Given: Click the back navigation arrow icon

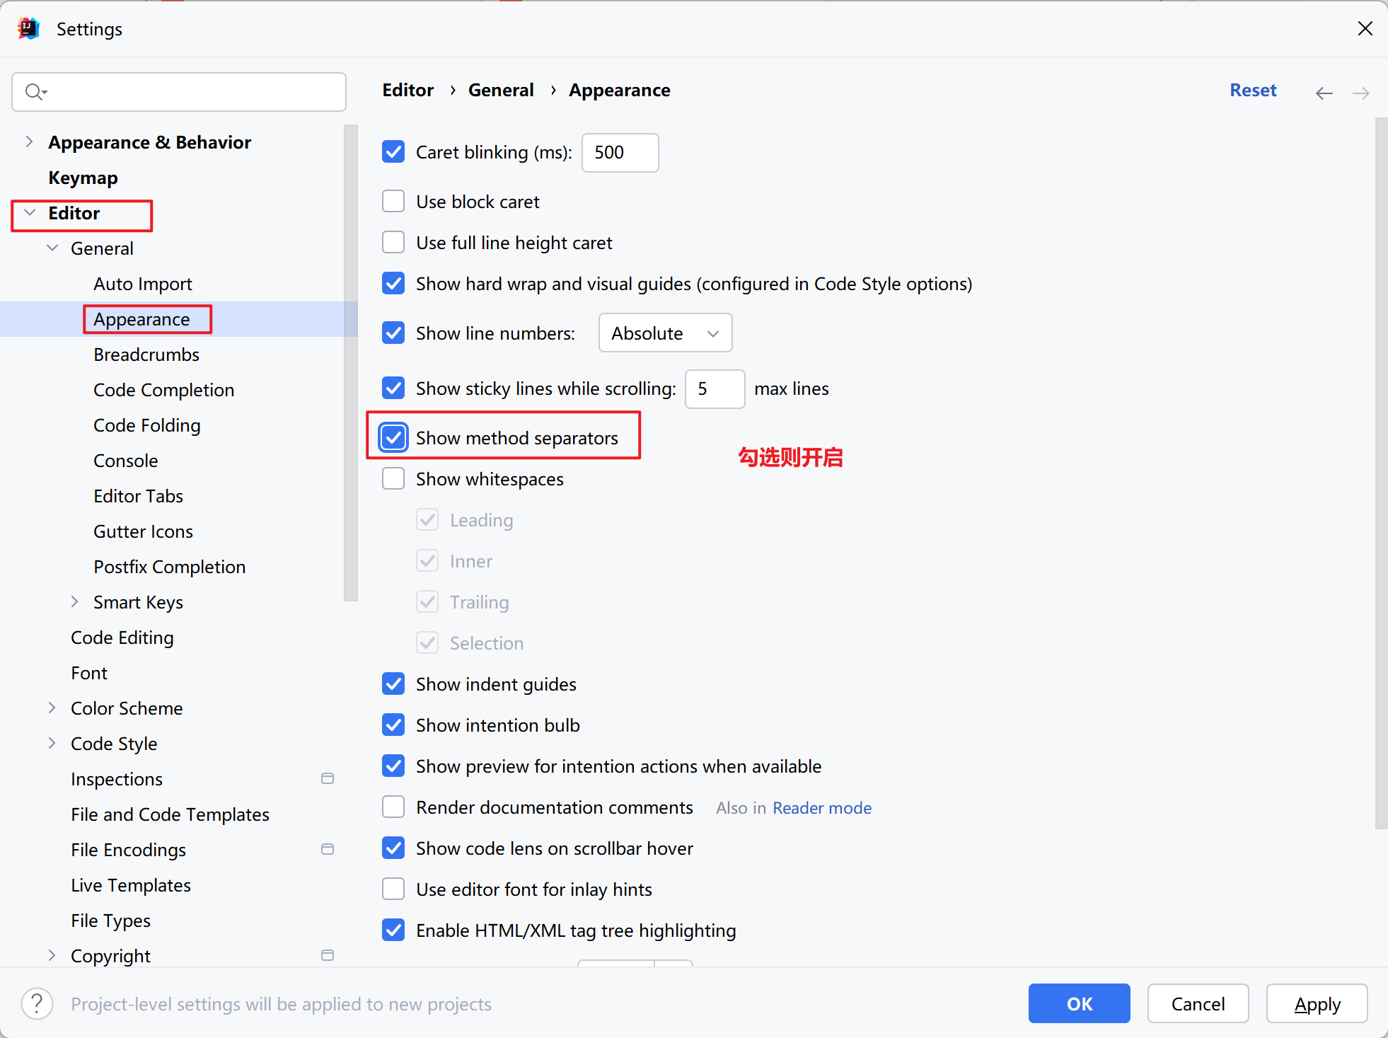Looking at the screenshot, I should [1324, 93].
